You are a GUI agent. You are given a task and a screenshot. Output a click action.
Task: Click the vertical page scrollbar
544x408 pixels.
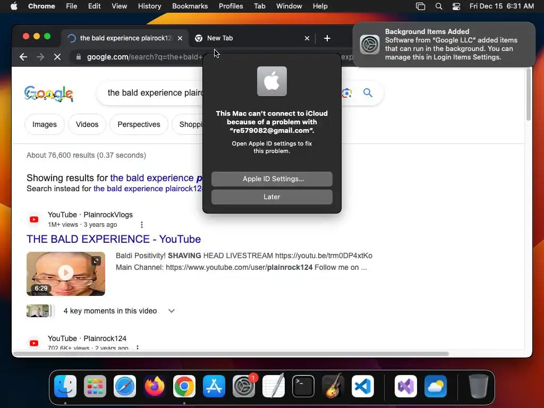(x=529, y=95)
